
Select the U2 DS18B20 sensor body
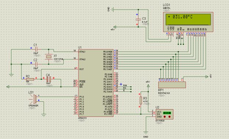coord(165,114)
